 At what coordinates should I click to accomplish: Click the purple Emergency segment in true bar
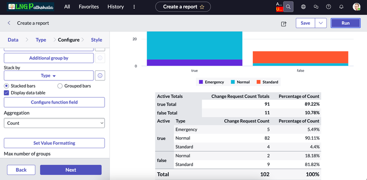pos(194,63)
